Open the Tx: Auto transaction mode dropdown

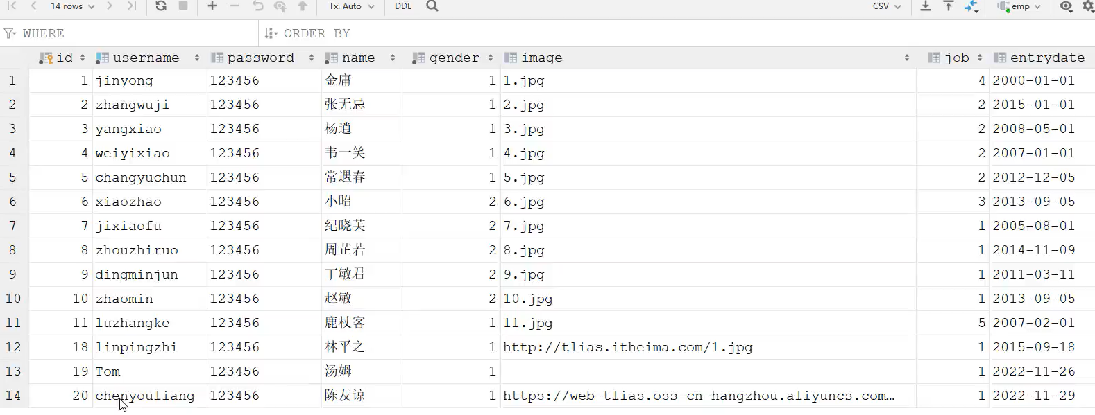click(352, 6)
